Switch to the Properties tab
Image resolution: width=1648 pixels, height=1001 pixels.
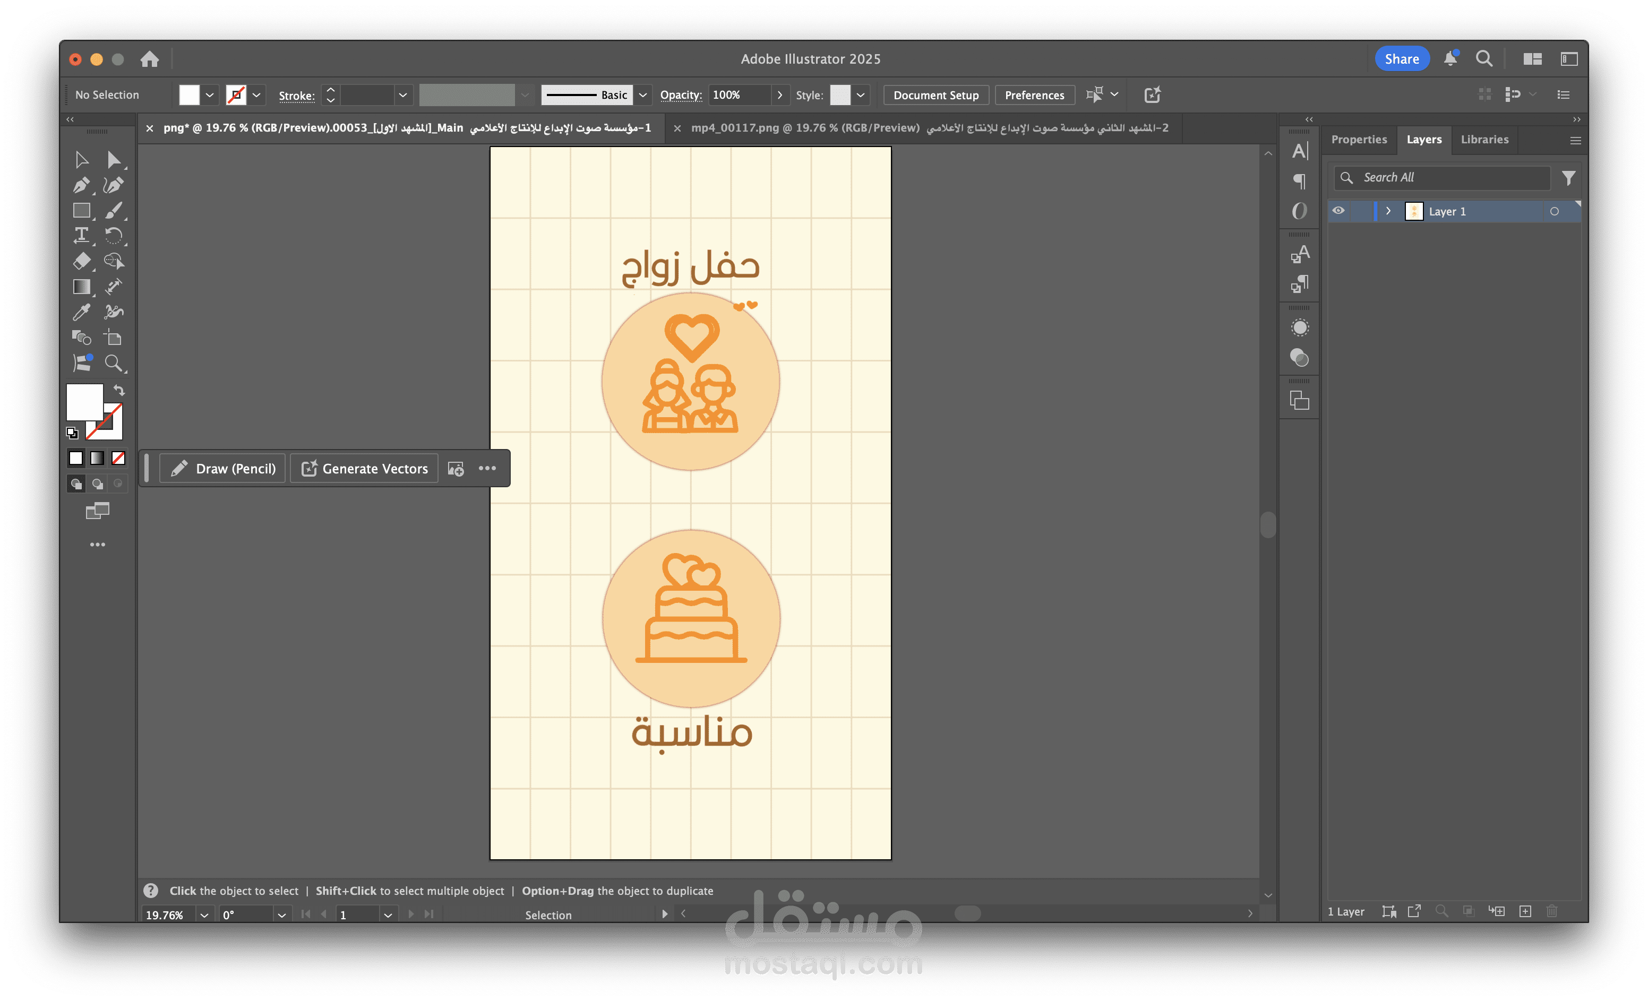[1359, 139]
